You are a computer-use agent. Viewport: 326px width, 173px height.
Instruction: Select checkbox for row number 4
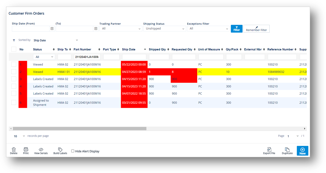coord(14,86)
